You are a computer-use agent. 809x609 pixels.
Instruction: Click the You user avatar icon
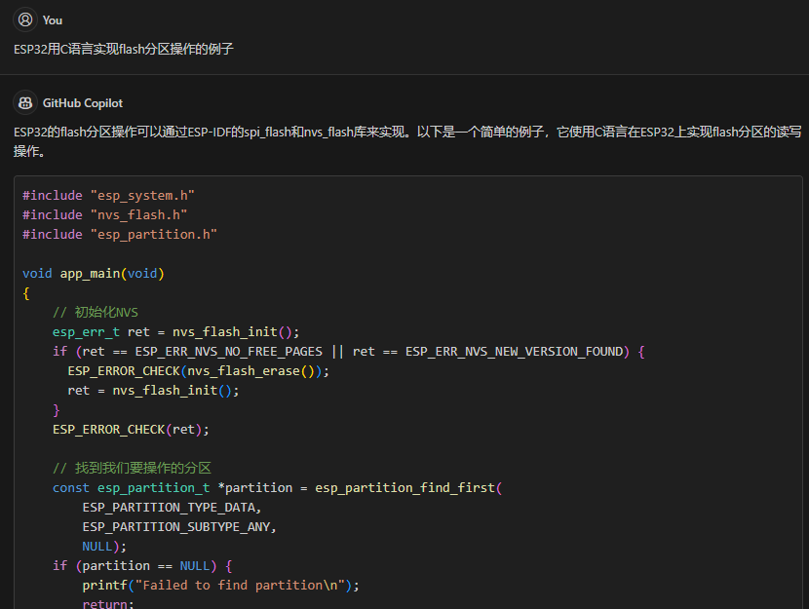(25, 20)
